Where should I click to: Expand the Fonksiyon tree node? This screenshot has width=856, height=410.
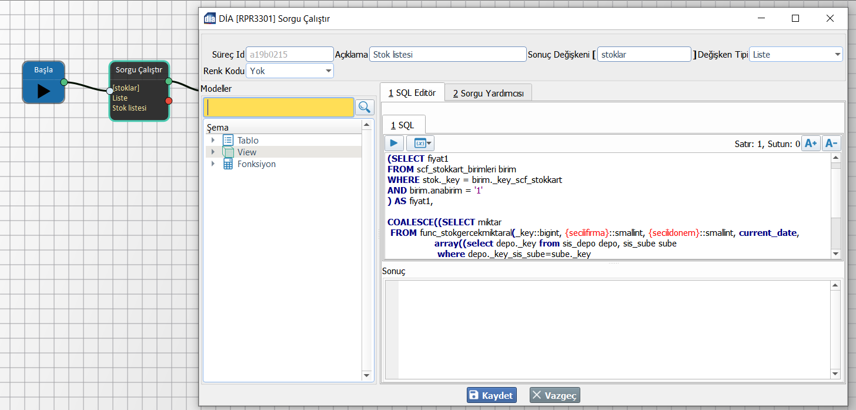point(213,164)
